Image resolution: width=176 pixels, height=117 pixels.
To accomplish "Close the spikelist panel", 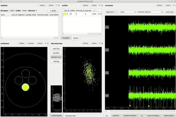I will [x=59, y=5].
